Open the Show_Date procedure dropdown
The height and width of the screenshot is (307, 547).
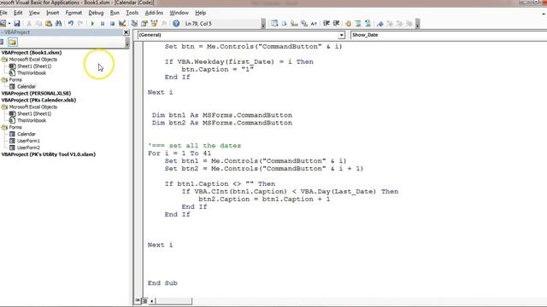[449, 35]
